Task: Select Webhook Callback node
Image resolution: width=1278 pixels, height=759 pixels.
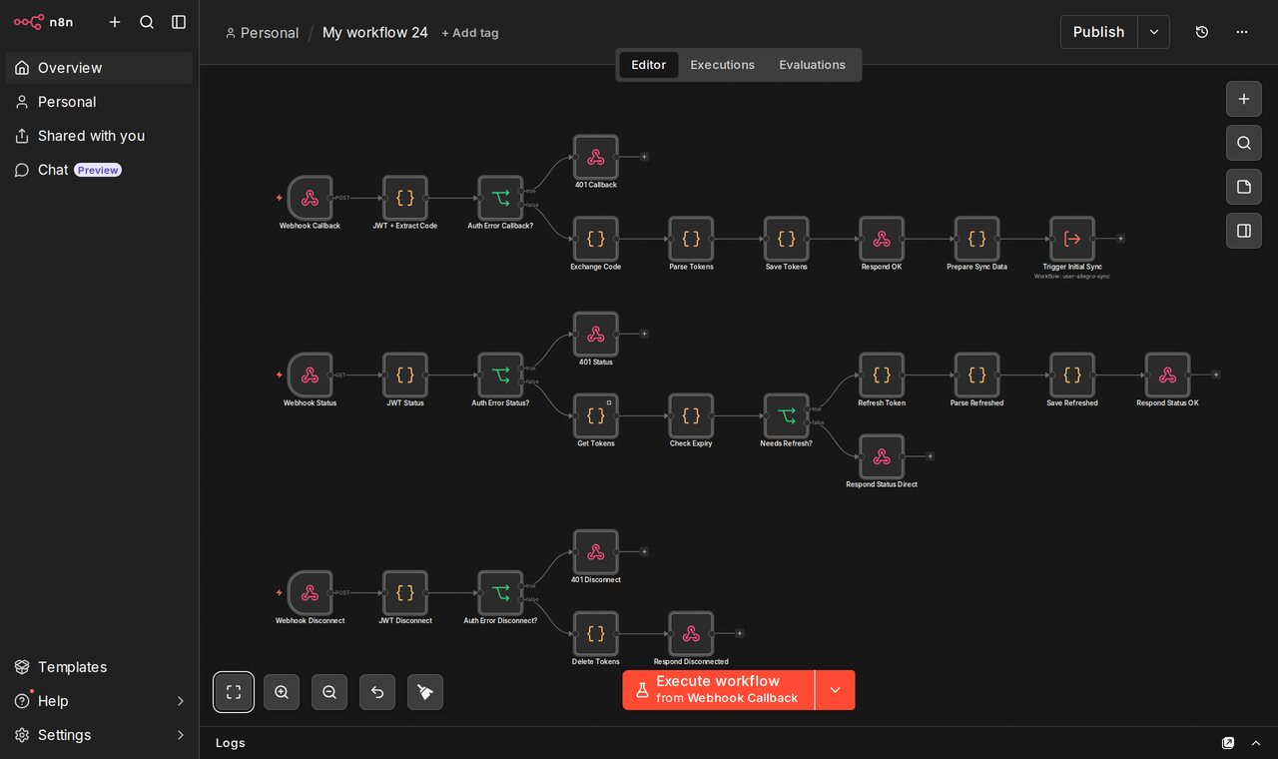Action: point(310,198)
